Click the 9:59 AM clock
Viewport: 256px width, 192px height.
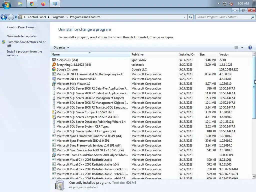pyautogui.click(x=243, y=3)
